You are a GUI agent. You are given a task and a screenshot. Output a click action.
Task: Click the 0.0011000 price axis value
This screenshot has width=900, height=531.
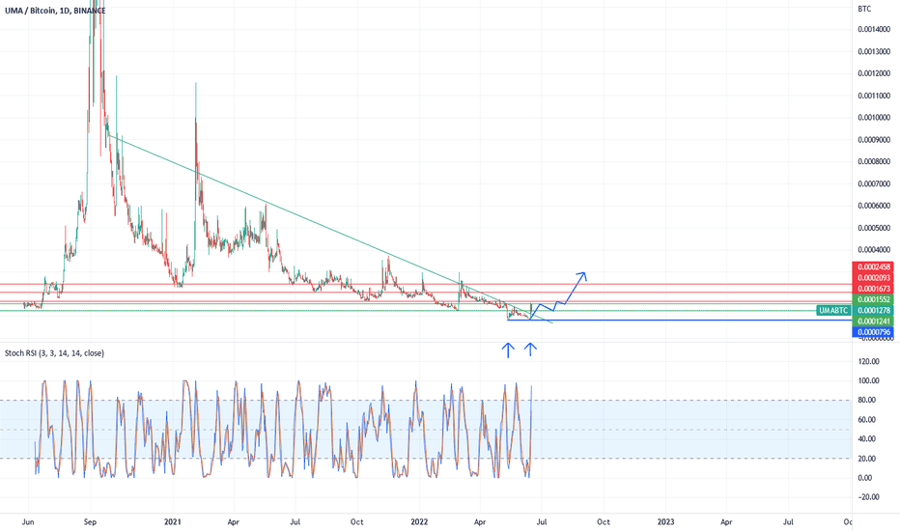pyautogui.click(x=874, y=96)
